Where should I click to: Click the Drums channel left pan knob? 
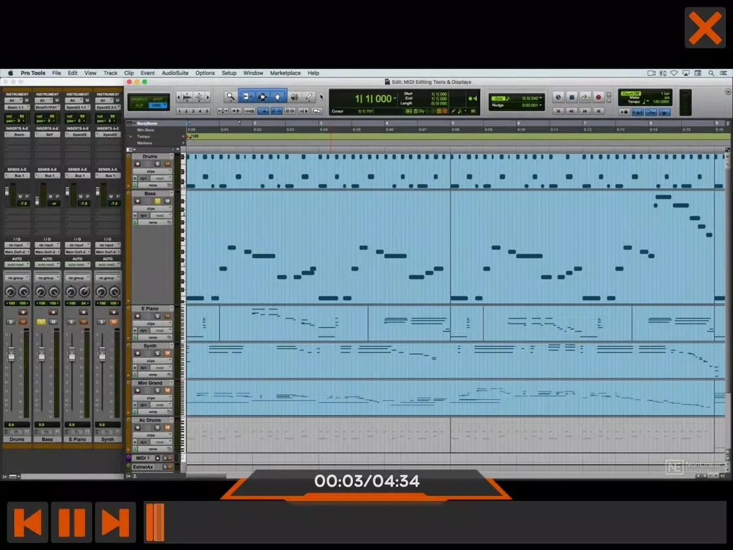(x=10, y=292)
